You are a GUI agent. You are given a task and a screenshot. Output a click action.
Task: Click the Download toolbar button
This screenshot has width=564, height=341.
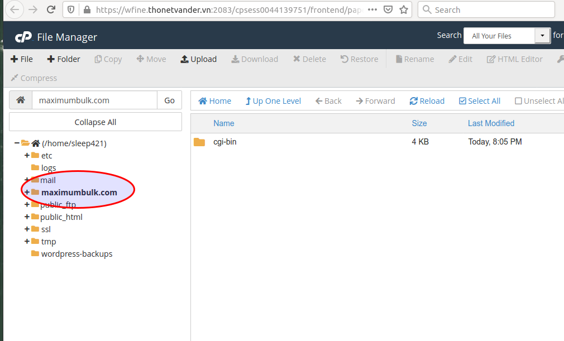255,59
